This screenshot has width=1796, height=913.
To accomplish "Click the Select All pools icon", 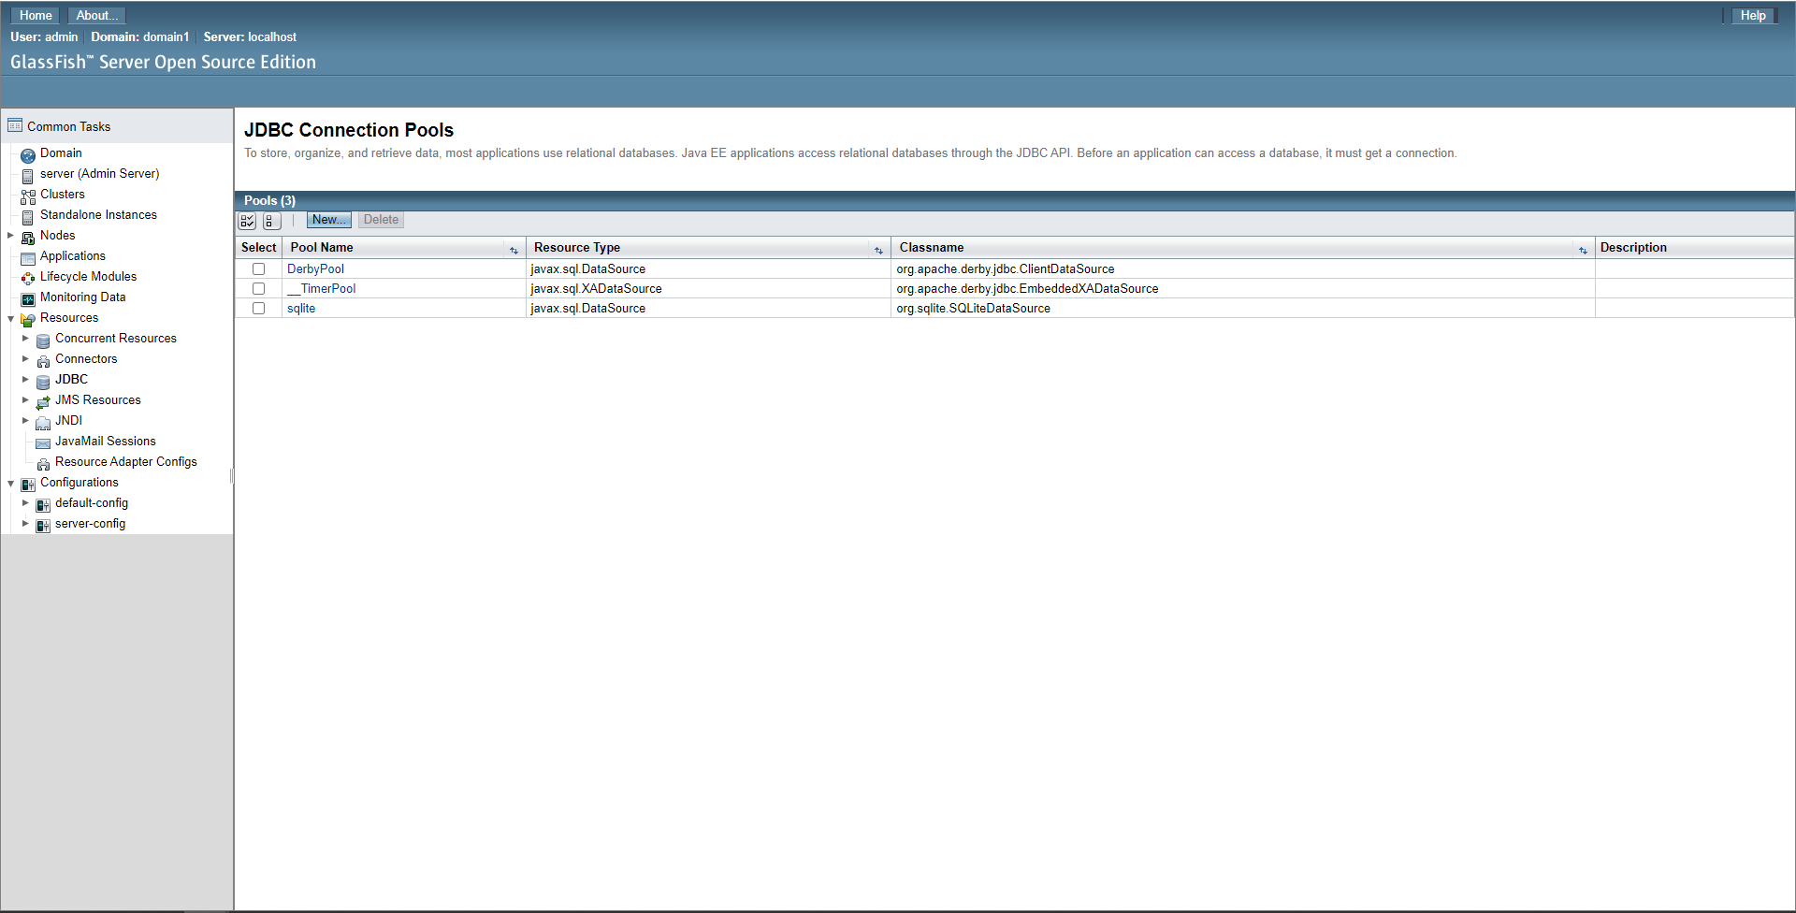I will click(247, 221).
